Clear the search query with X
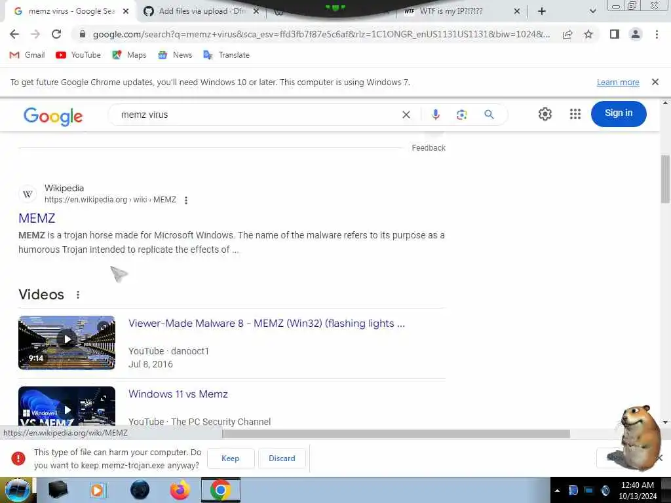The image size is (671, 503). click(406, 115)
